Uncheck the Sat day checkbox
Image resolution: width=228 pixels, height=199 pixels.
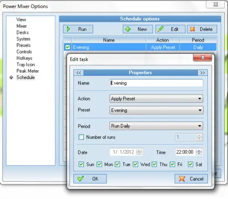[191, 164]
